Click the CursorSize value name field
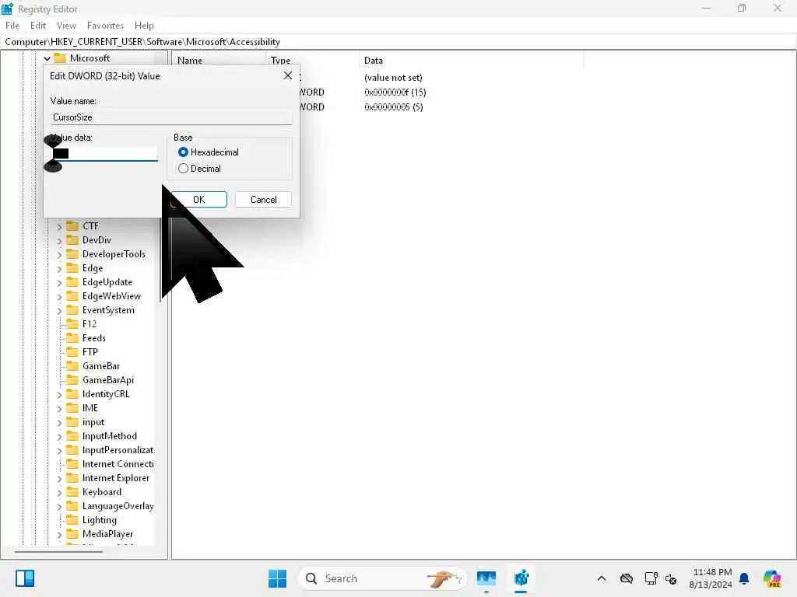The image size is (797, 597). coord(171,117)
